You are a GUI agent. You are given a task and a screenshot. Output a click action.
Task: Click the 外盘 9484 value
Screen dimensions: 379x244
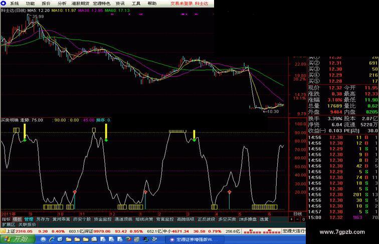click(336, 112)
